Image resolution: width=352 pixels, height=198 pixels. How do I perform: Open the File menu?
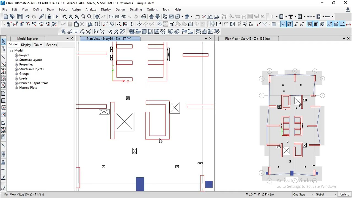click(x=5, y=9)
